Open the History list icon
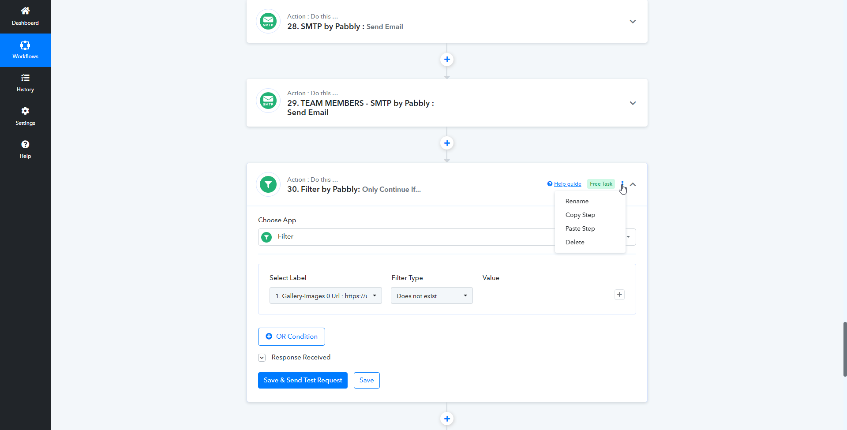Image resolution: width=847 pixels, height=430 pixels. pos(25,78)
